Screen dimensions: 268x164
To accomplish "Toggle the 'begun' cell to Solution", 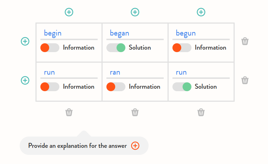I will coord(182,48).
